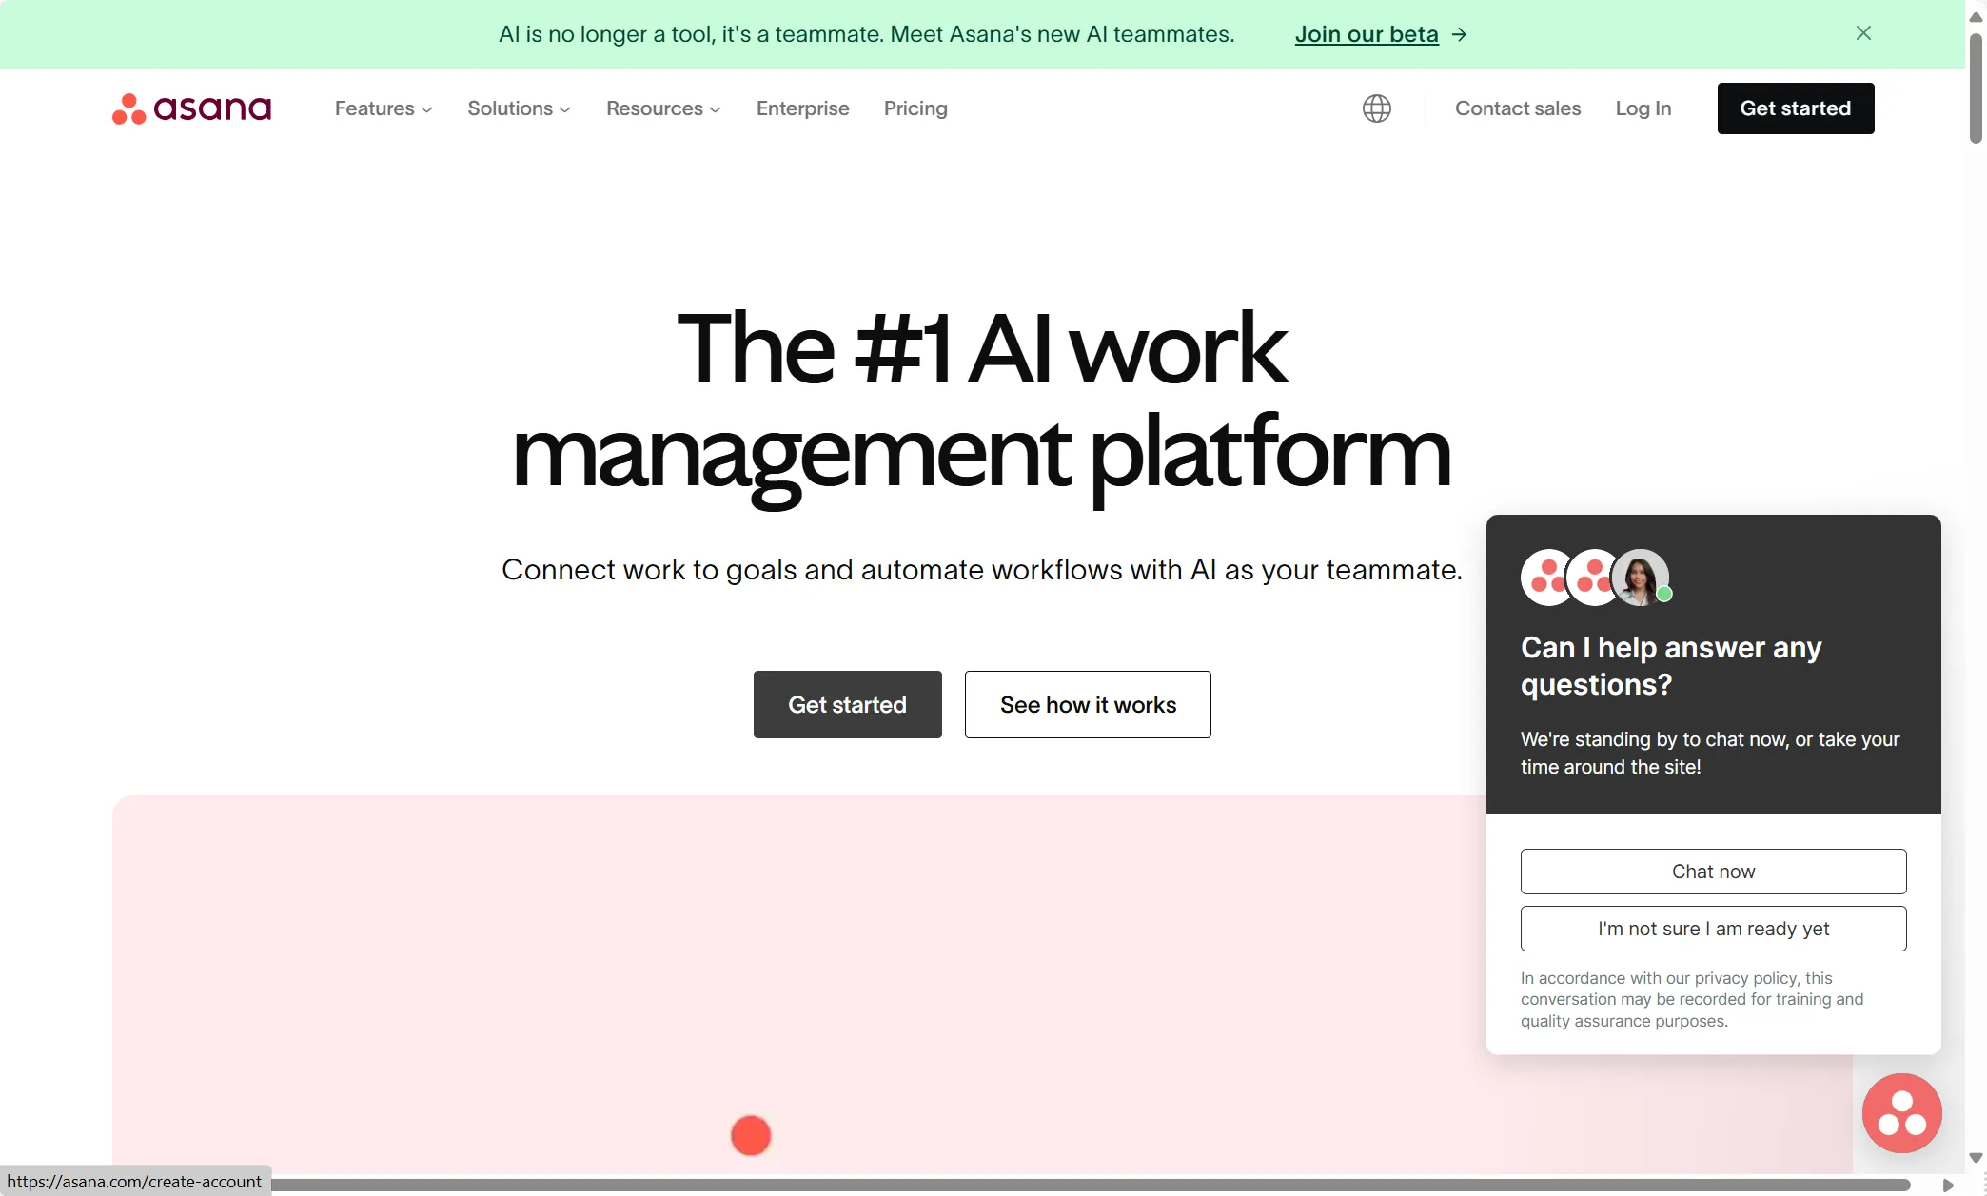Viewport: 1987px width, 1196px height.
Task: Expand the Solutions navigation dropdown
Action: coord(518,108)
